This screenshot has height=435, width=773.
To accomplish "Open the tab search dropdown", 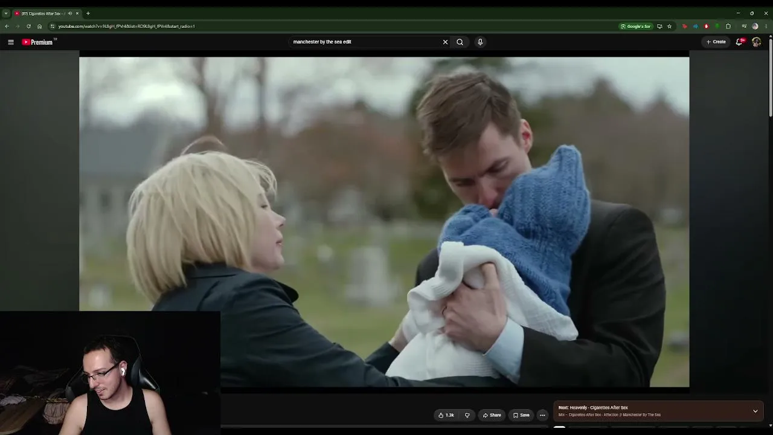I will click(6, 13).
